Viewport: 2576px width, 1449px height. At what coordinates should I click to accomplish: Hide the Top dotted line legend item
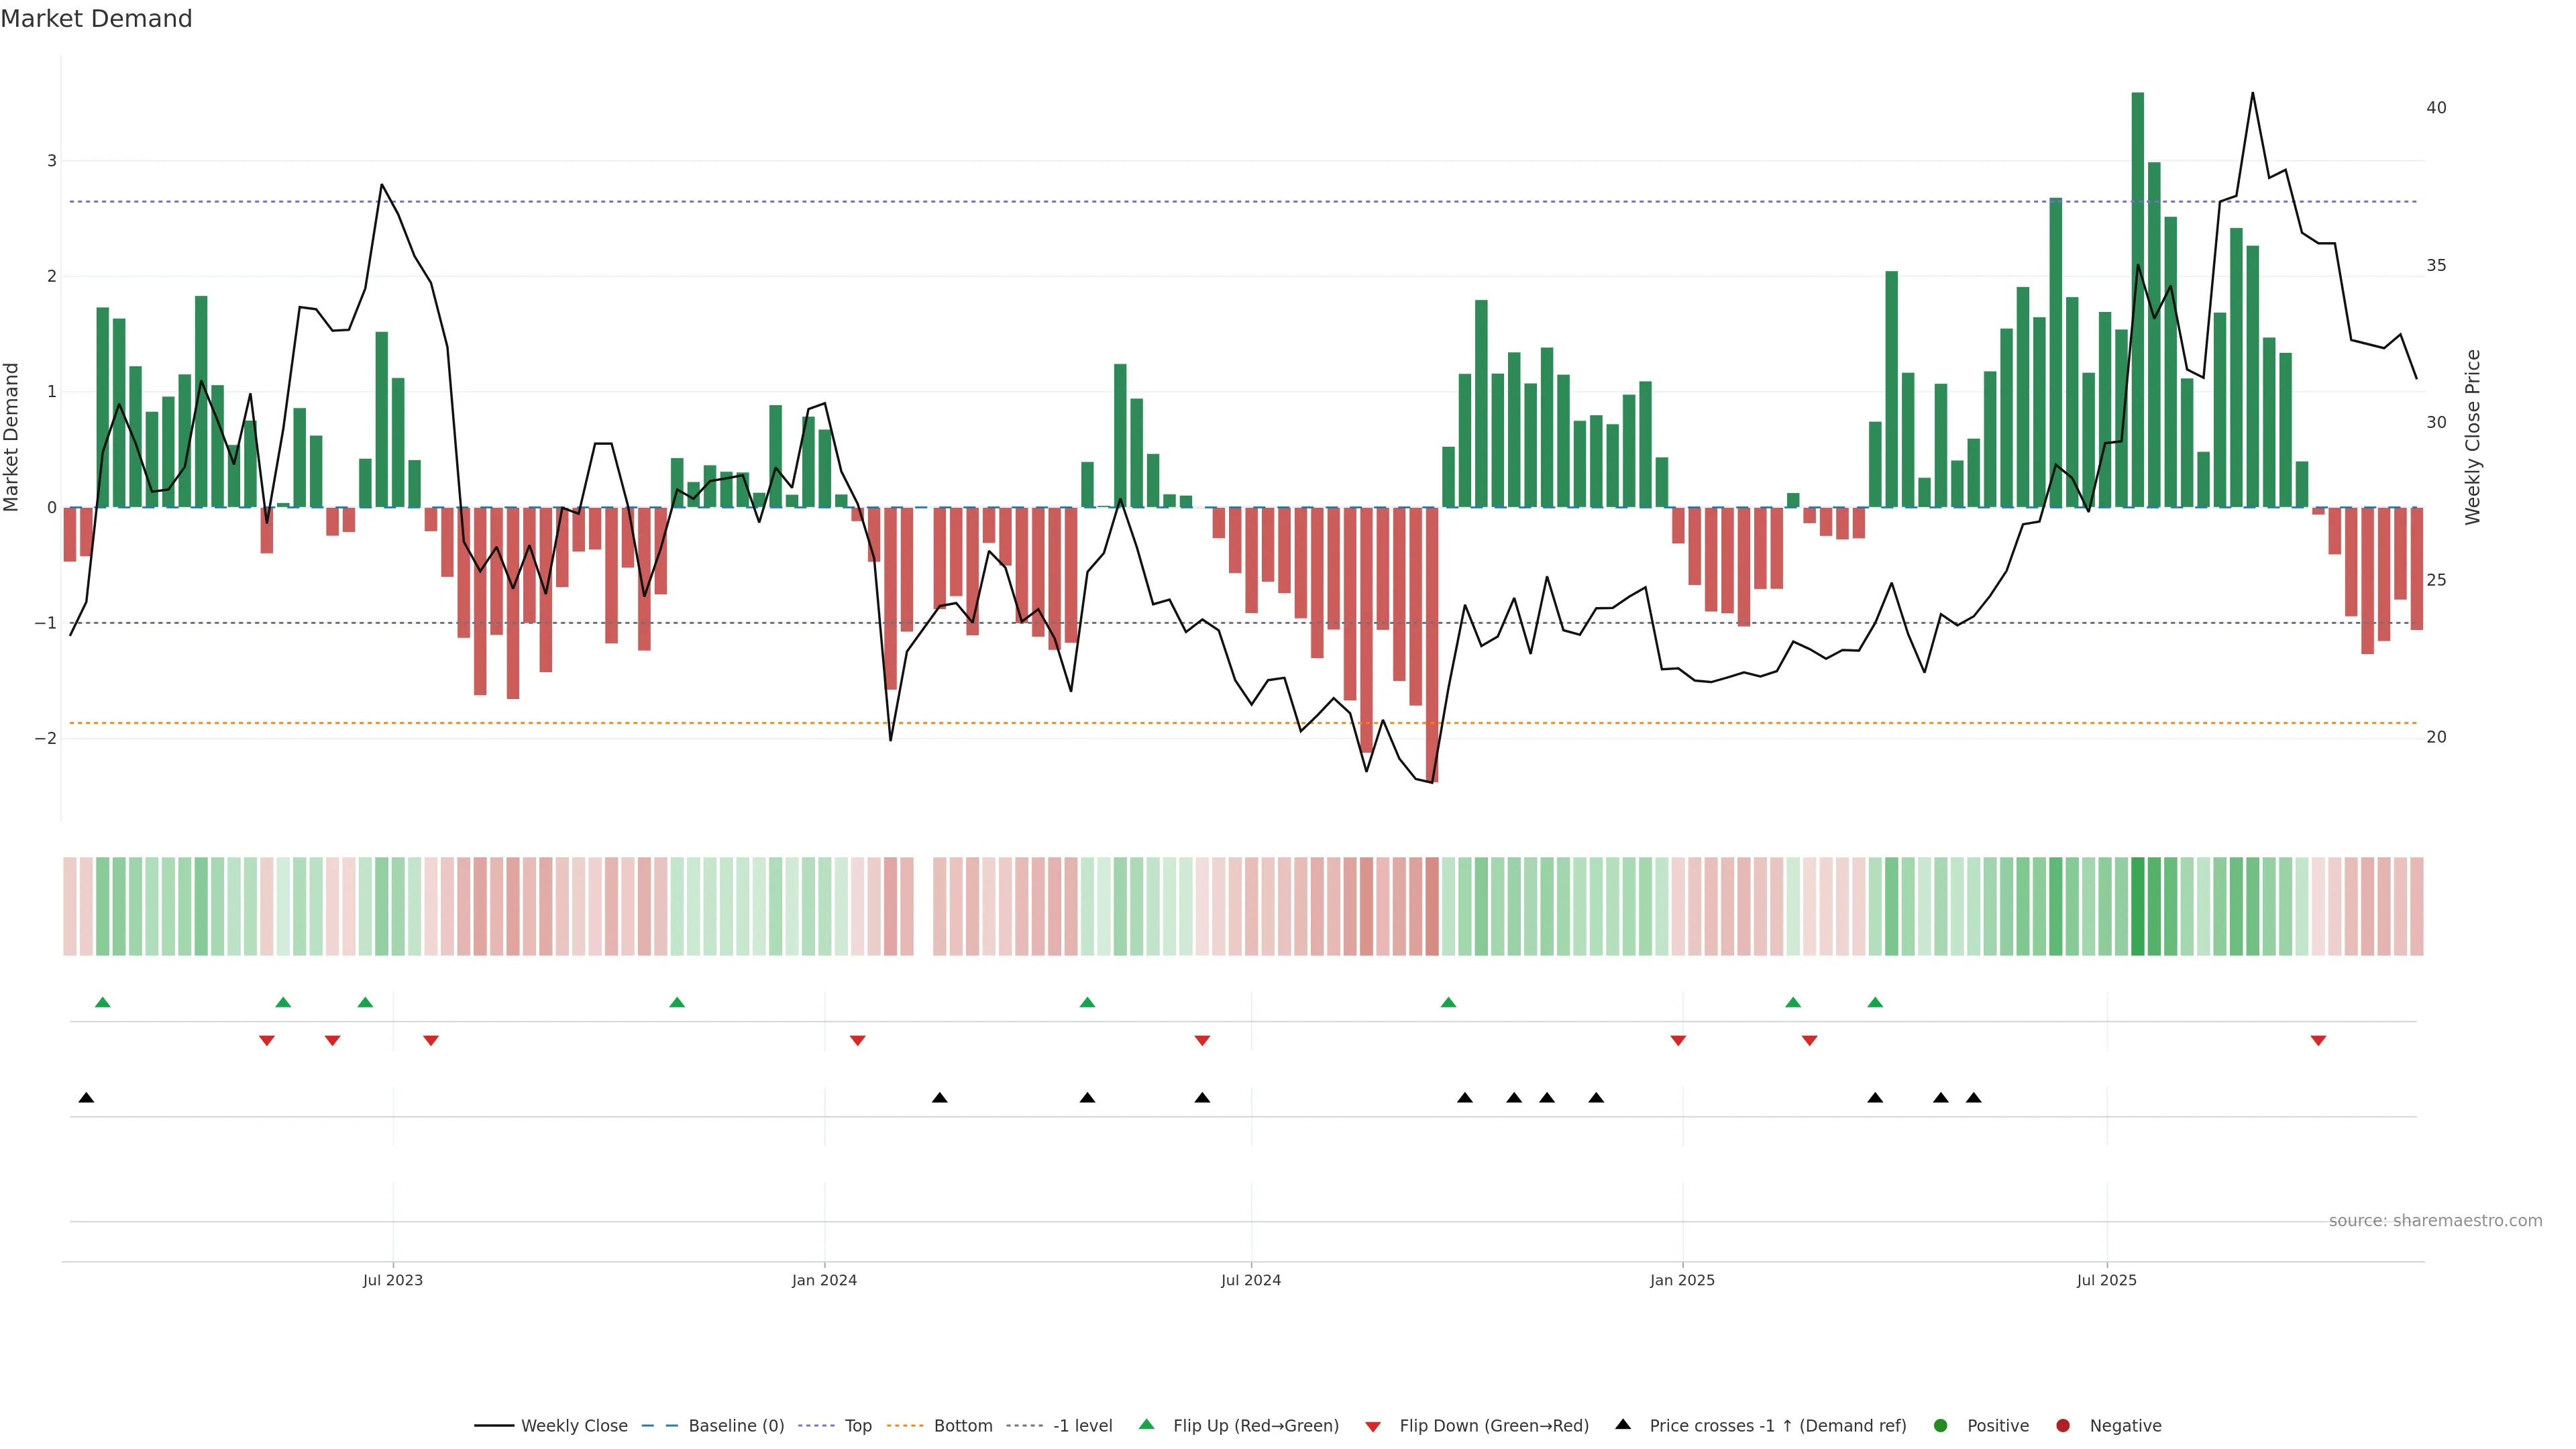[857, 1425]
